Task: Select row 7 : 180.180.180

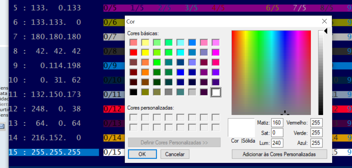Action: click(x=47, y=37)
